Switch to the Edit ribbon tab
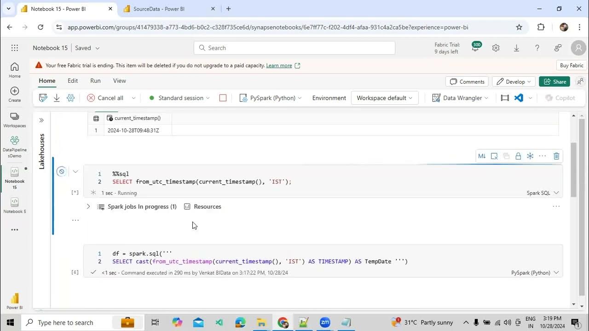This screenshot has height=331, width=589. coord(73,80)
